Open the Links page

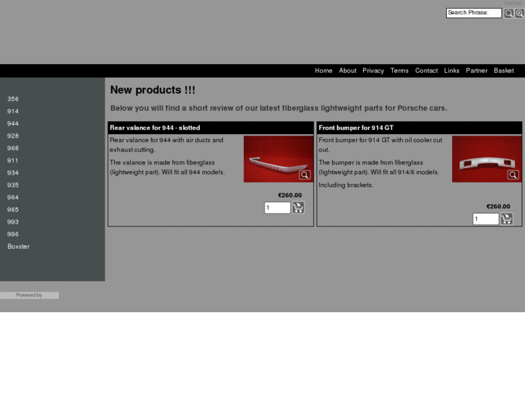tap(451, 71)
